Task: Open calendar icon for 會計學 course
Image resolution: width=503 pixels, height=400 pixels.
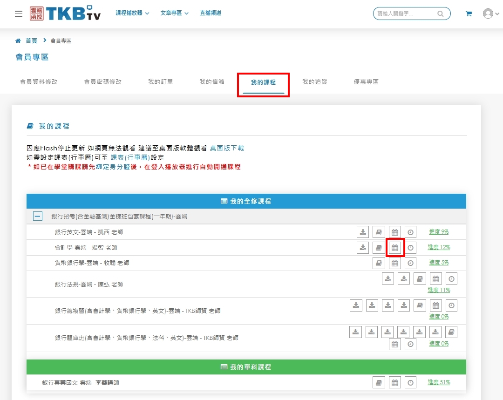Action: tap(395, 248)
